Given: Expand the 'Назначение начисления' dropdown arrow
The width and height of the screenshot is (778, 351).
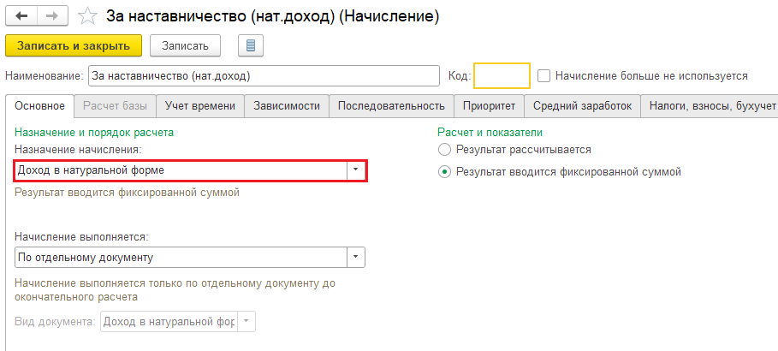Looking at the screenshot, I should click(x=356, y=170).
